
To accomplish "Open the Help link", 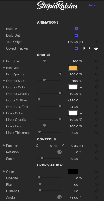I will point(91,5).
